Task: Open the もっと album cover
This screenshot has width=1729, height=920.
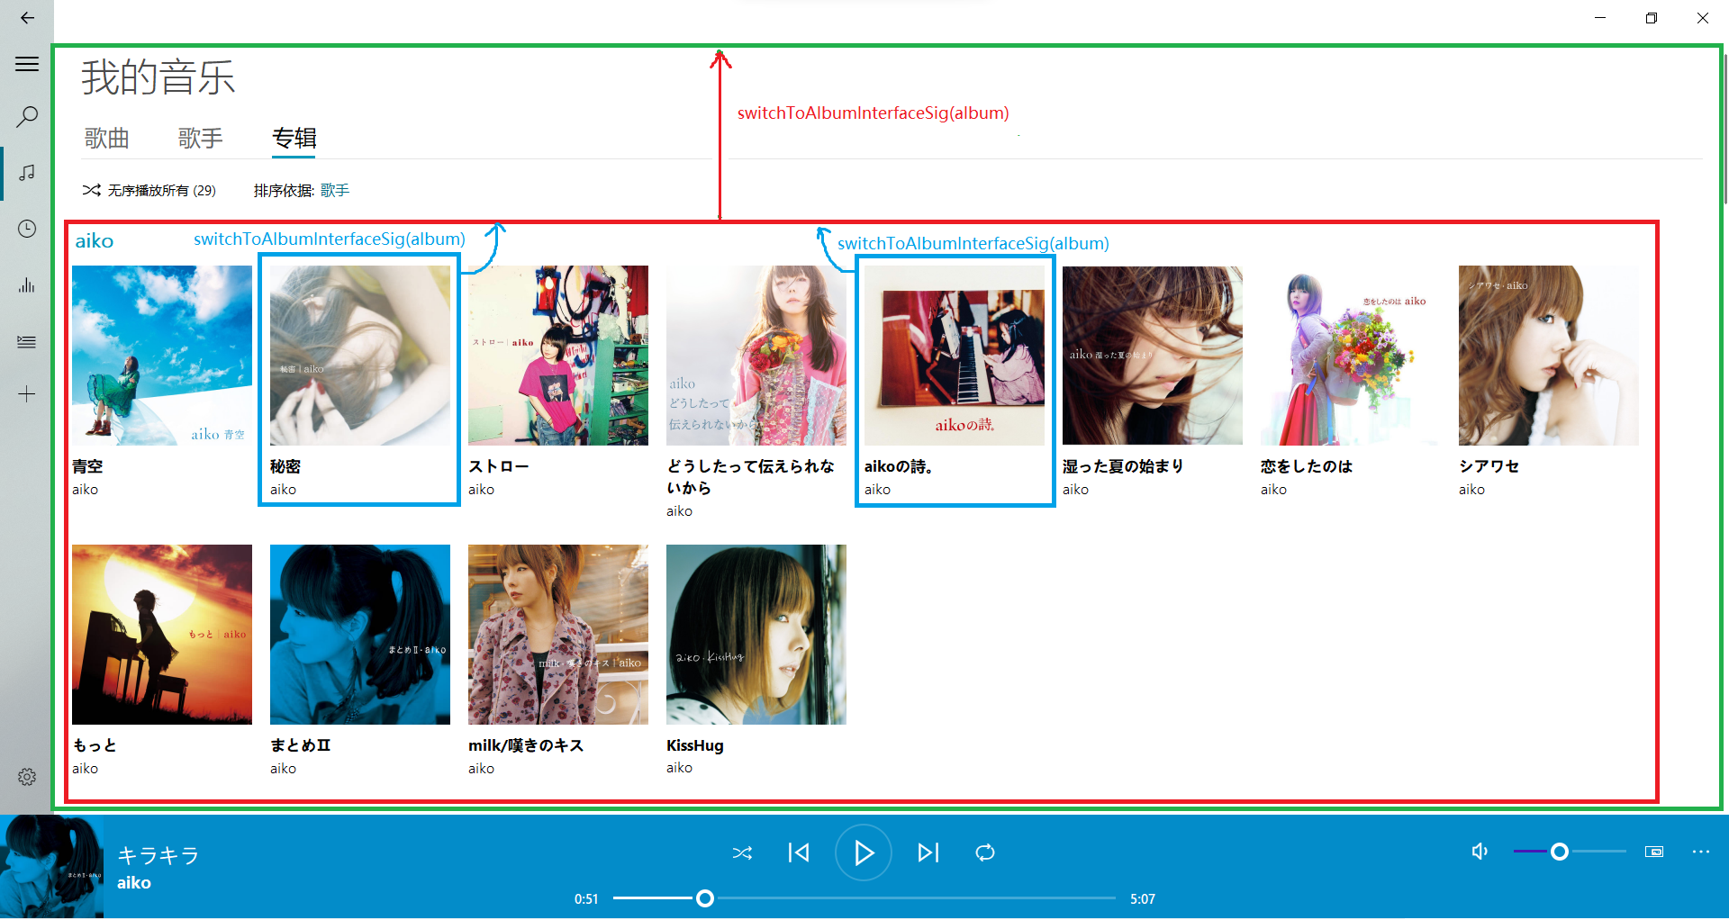Action: click(162, 635)
